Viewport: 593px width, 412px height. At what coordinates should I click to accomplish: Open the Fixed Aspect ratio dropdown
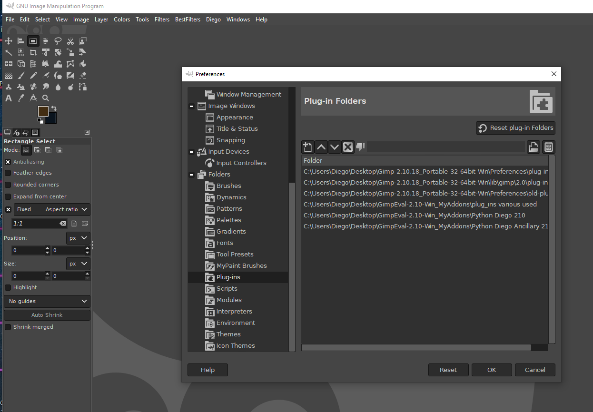(x=52, y=209)
